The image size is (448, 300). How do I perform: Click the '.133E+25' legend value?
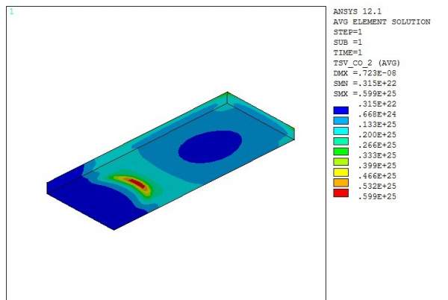[x=377, y=125]
